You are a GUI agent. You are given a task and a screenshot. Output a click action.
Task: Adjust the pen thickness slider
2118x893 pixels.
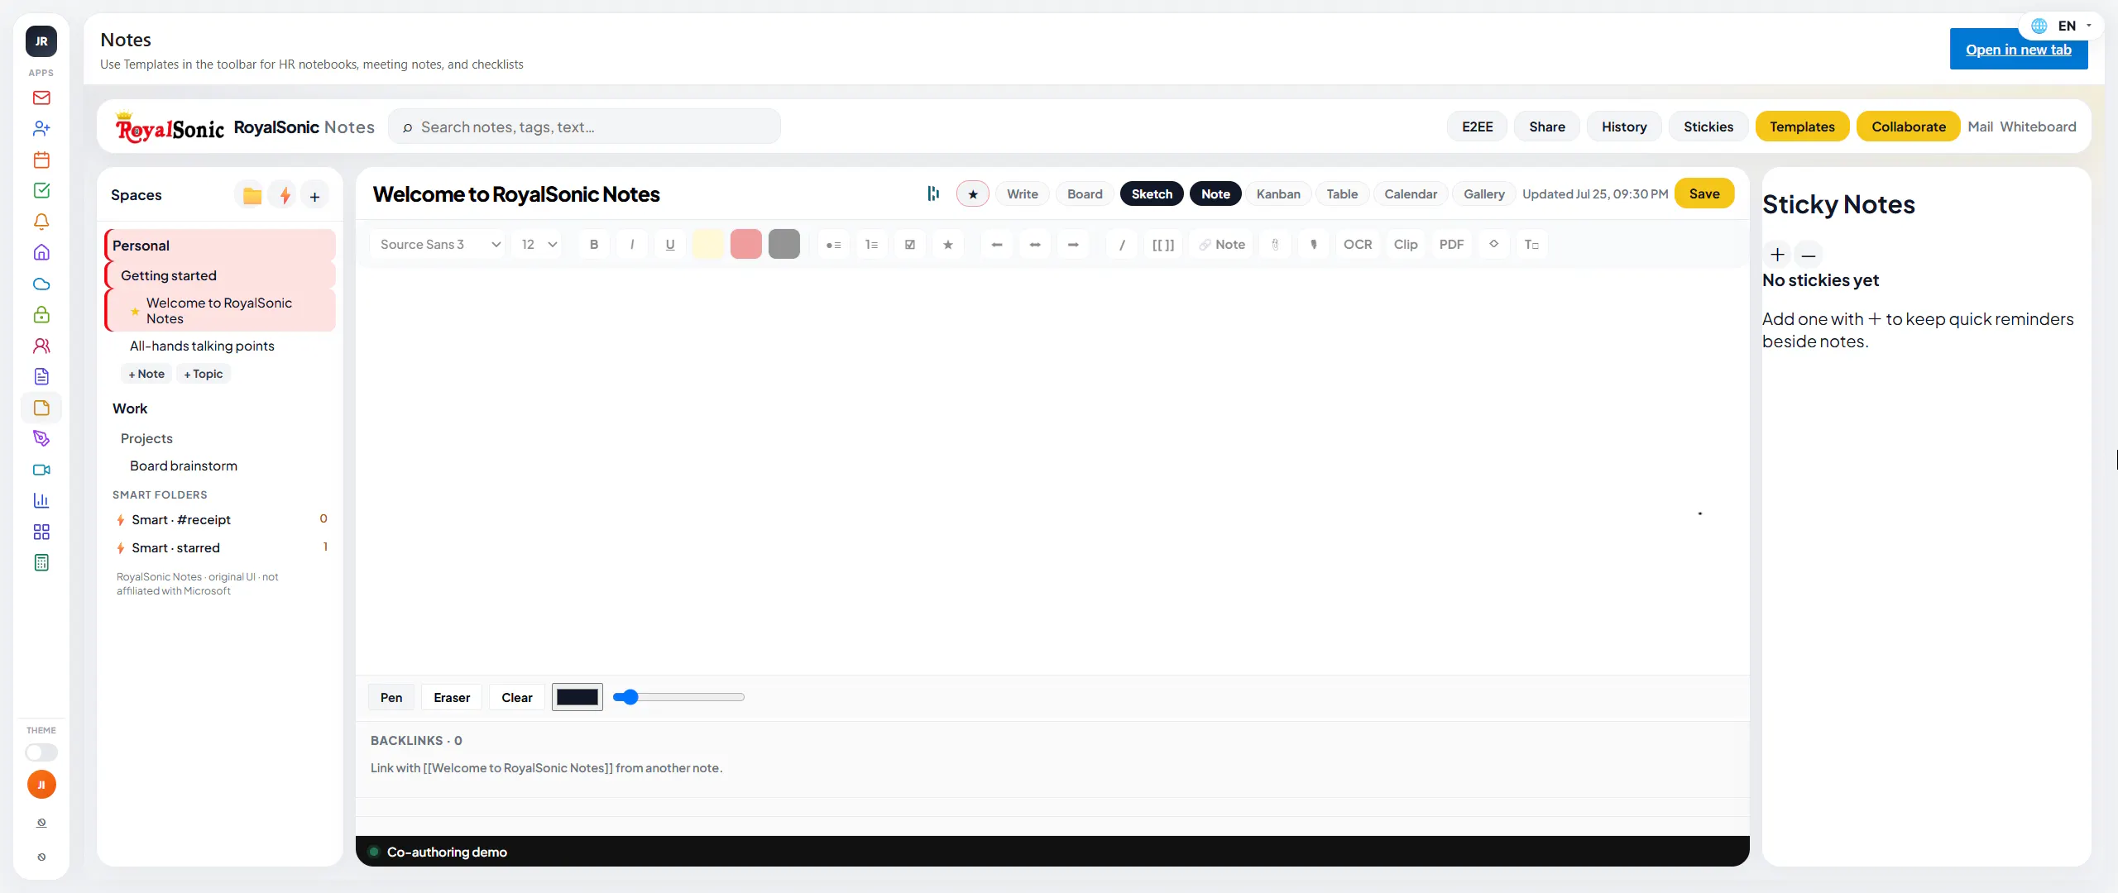coord(678,697)
